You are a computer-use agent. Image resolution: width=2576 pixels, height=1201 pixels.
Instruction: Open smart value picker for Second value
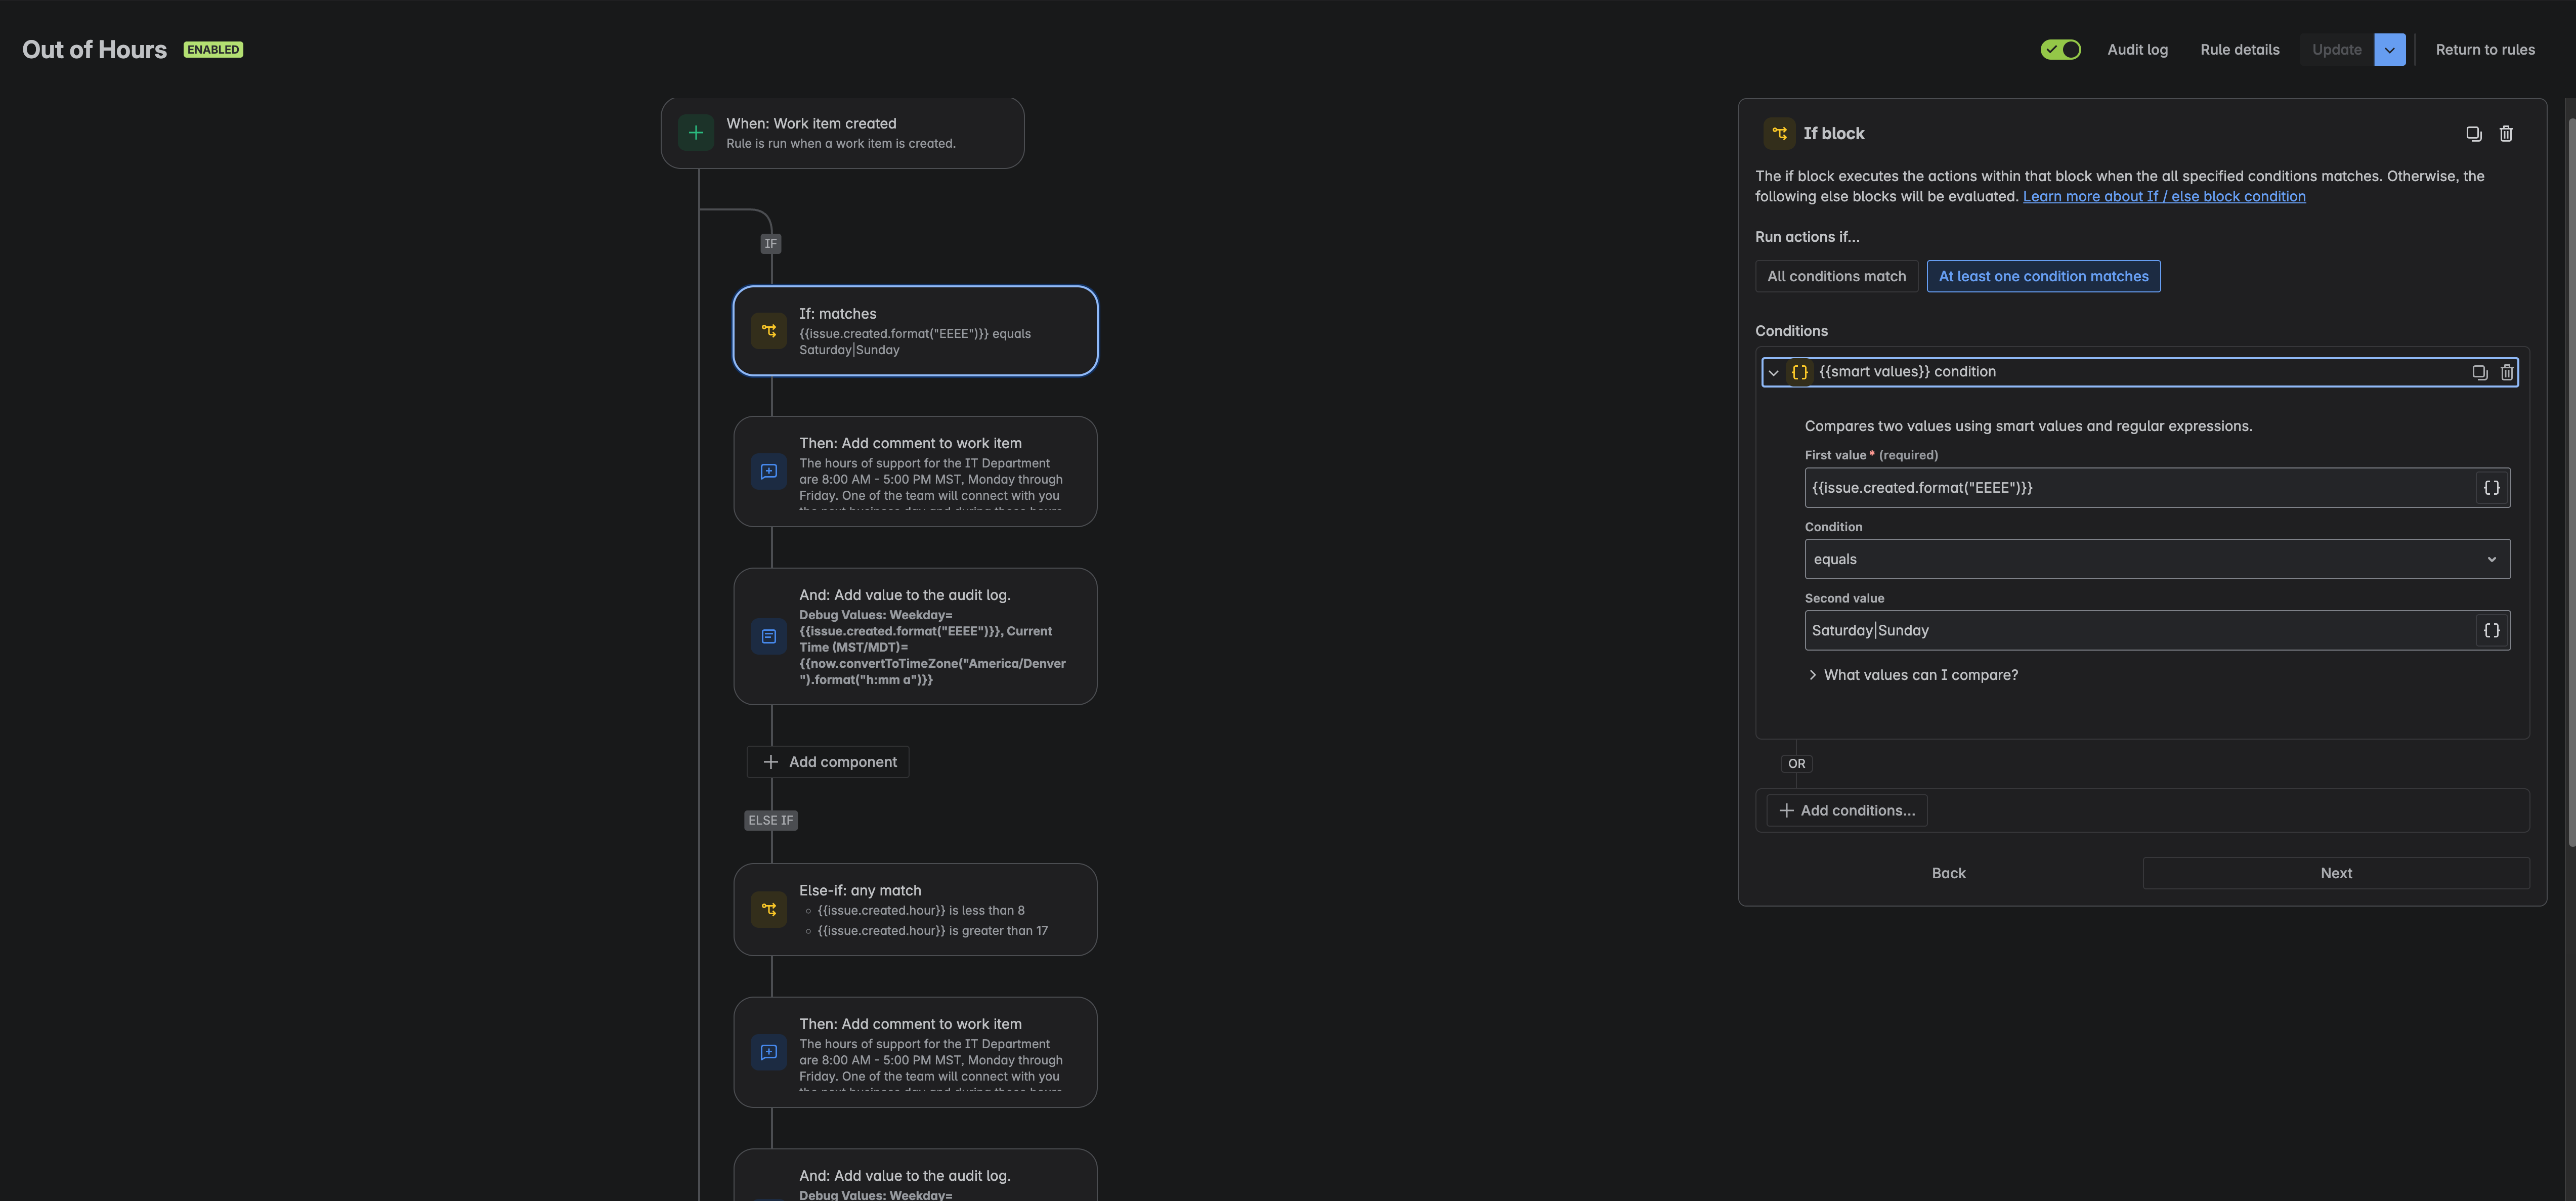tap(2491, 631)
